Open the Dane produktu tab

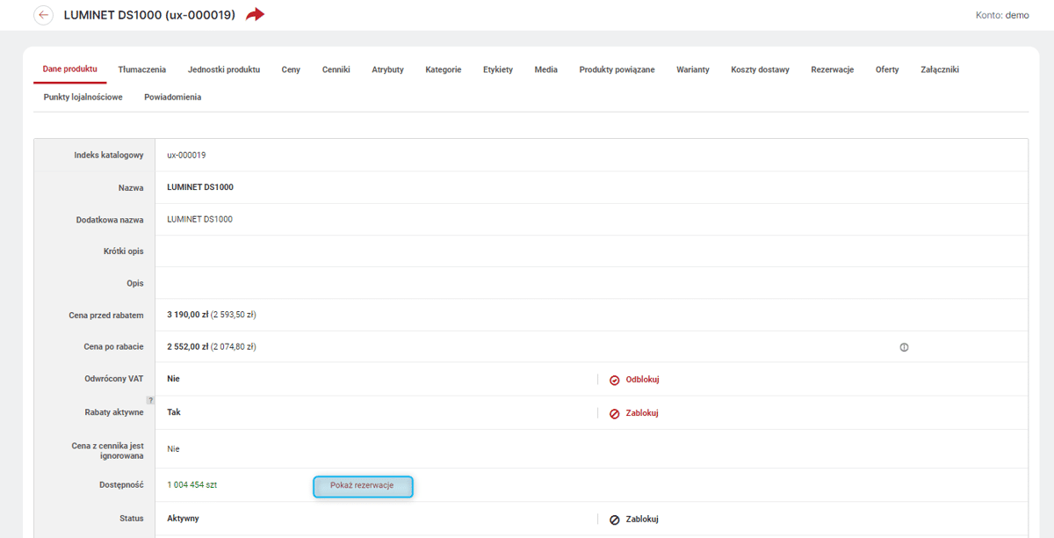pos(69,69)
